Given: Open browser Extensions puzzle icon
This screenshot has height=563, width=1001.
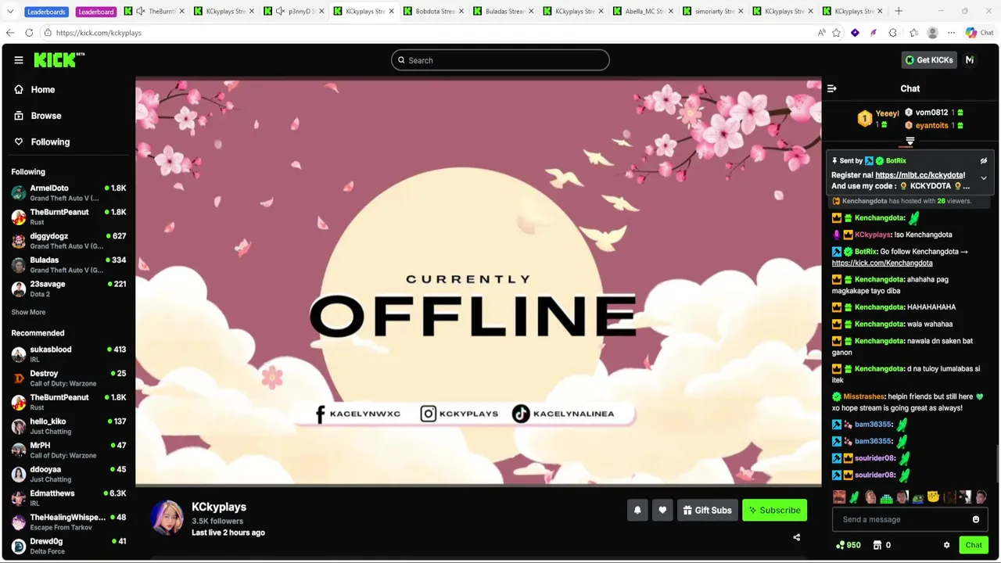Looking at the screenshot, I should point(893,33).
